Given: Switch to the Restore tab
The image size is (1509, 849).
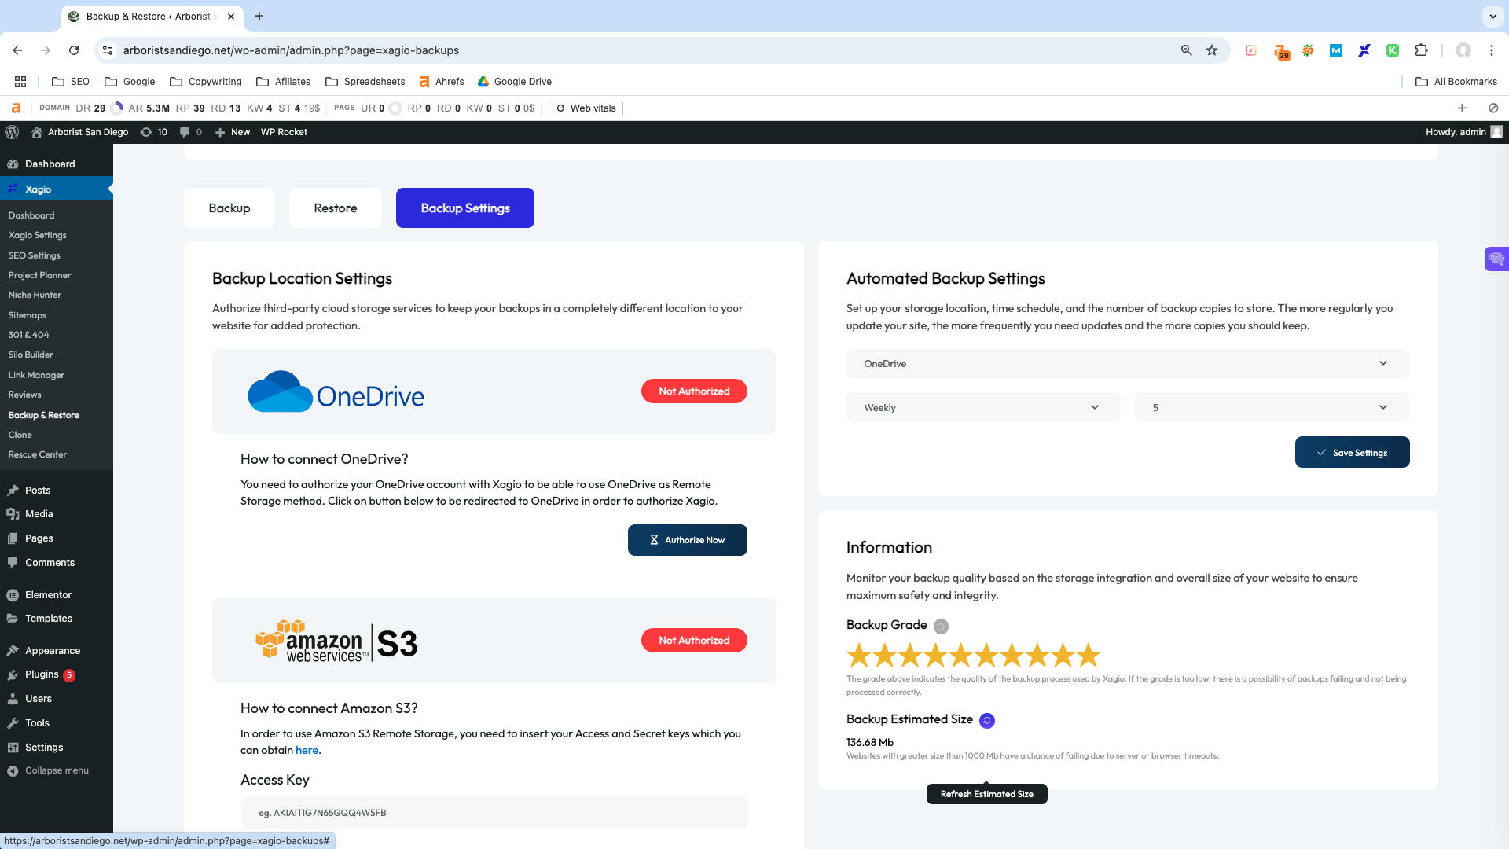Looking at the screenshot, I should 336,208.
